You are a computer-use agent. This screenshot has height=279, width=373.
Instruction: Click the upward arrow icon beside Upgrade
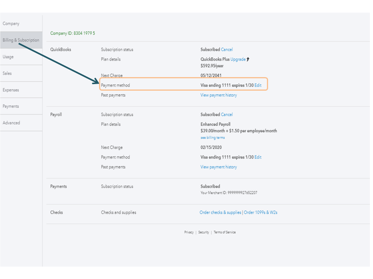(x=248, y=59)
